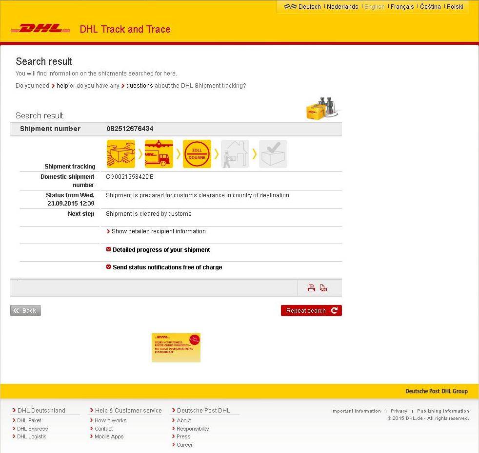Open the About footer link
This screenshot has height=453, width=479.
[x=183, y=420]
